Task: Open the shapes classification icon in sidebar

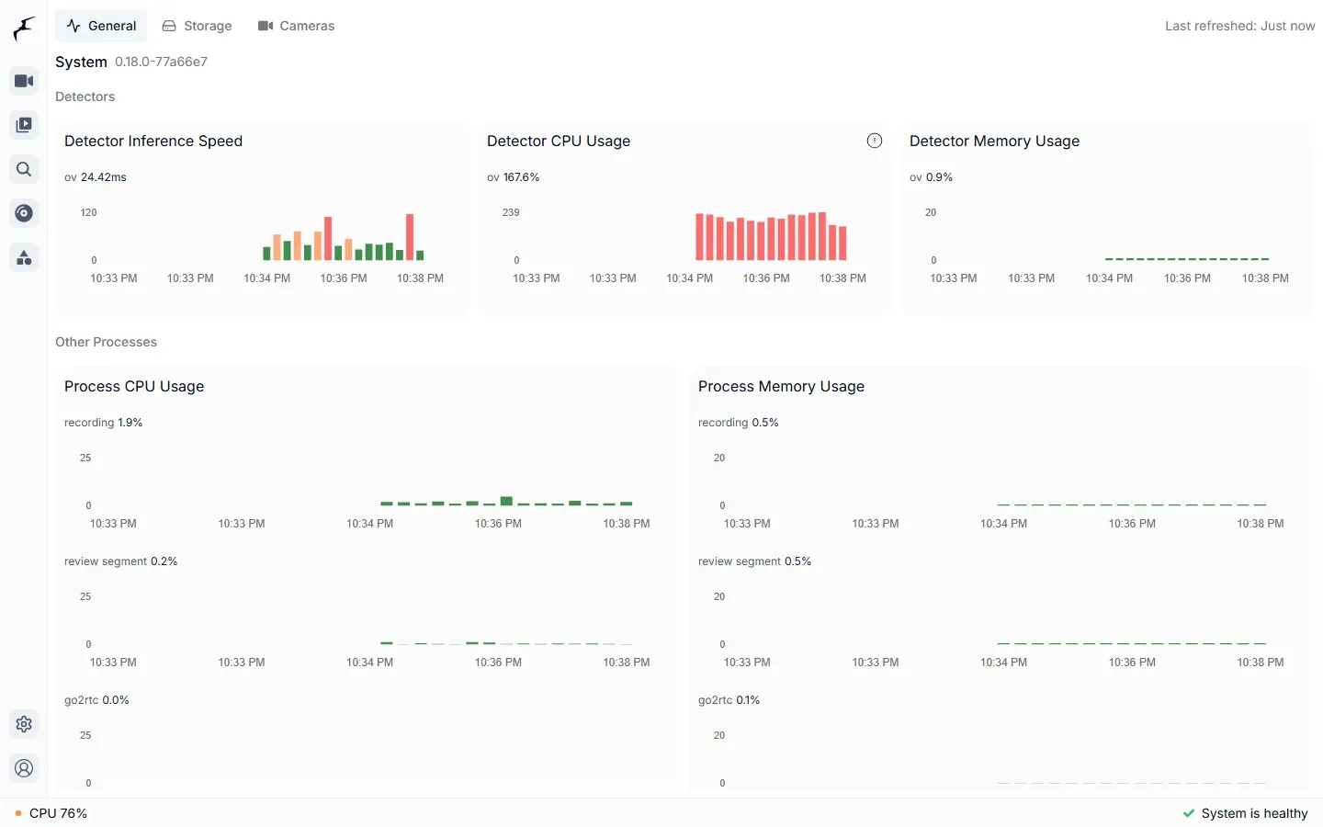Action: tap(24, 257)
